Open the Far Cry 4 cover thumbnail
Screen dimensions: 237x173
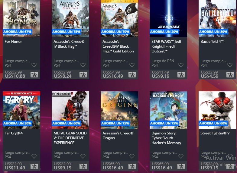21,110
